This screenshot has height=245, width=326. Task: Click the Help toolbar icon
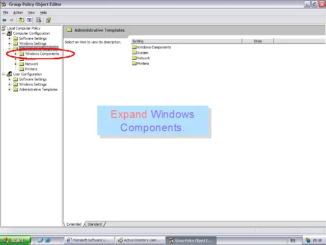48,20
